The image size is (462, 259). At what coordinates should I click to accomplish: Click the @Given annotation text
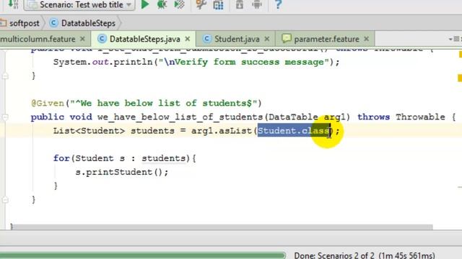(x=48, y=104)
